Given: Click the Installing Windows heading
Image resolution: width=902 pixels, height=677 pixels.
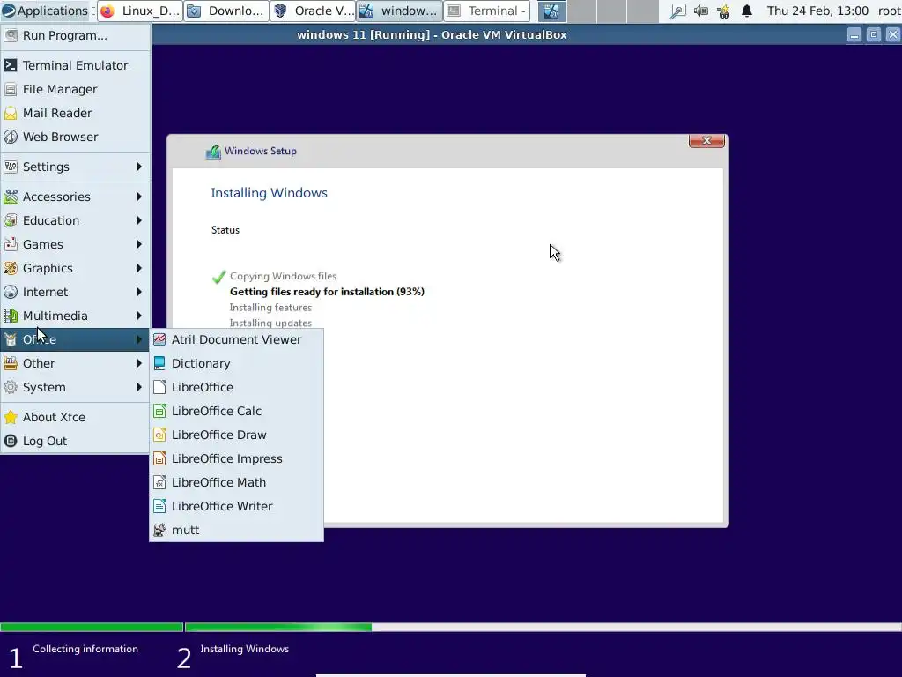Looking at the screenshot, I should [x=269, y=193].
